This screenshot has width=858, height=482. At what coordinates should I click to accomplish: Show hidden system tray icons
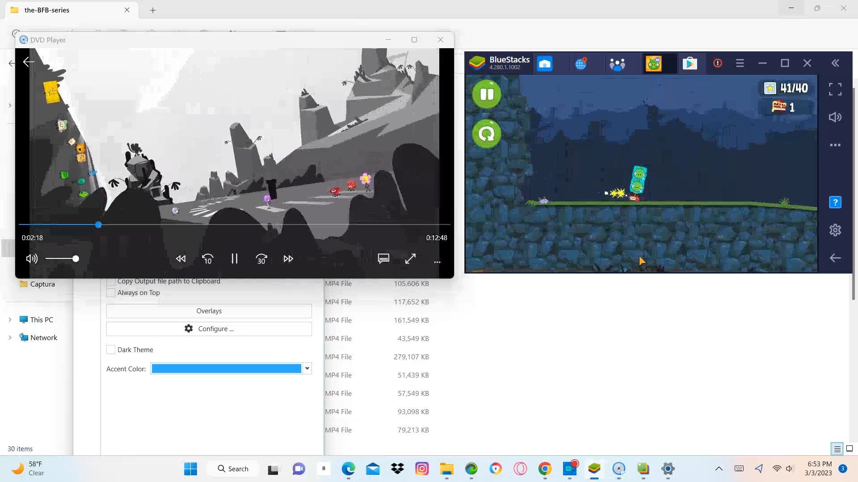click(x=719, y=469)
